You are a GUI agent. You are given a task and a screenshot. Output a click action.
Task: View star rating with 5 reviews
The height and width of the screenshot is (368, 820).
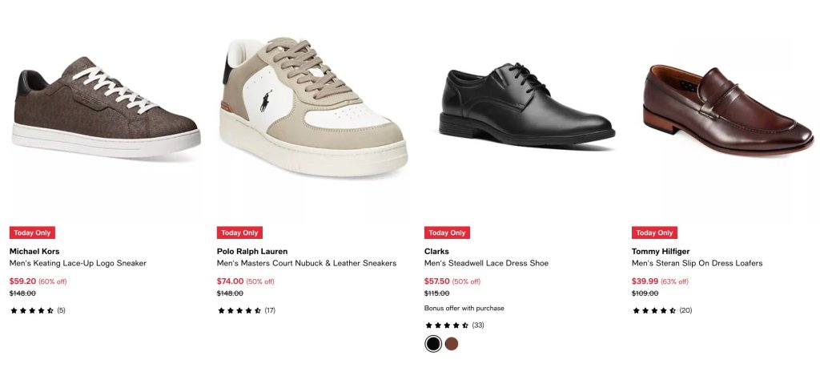[38, 310]
